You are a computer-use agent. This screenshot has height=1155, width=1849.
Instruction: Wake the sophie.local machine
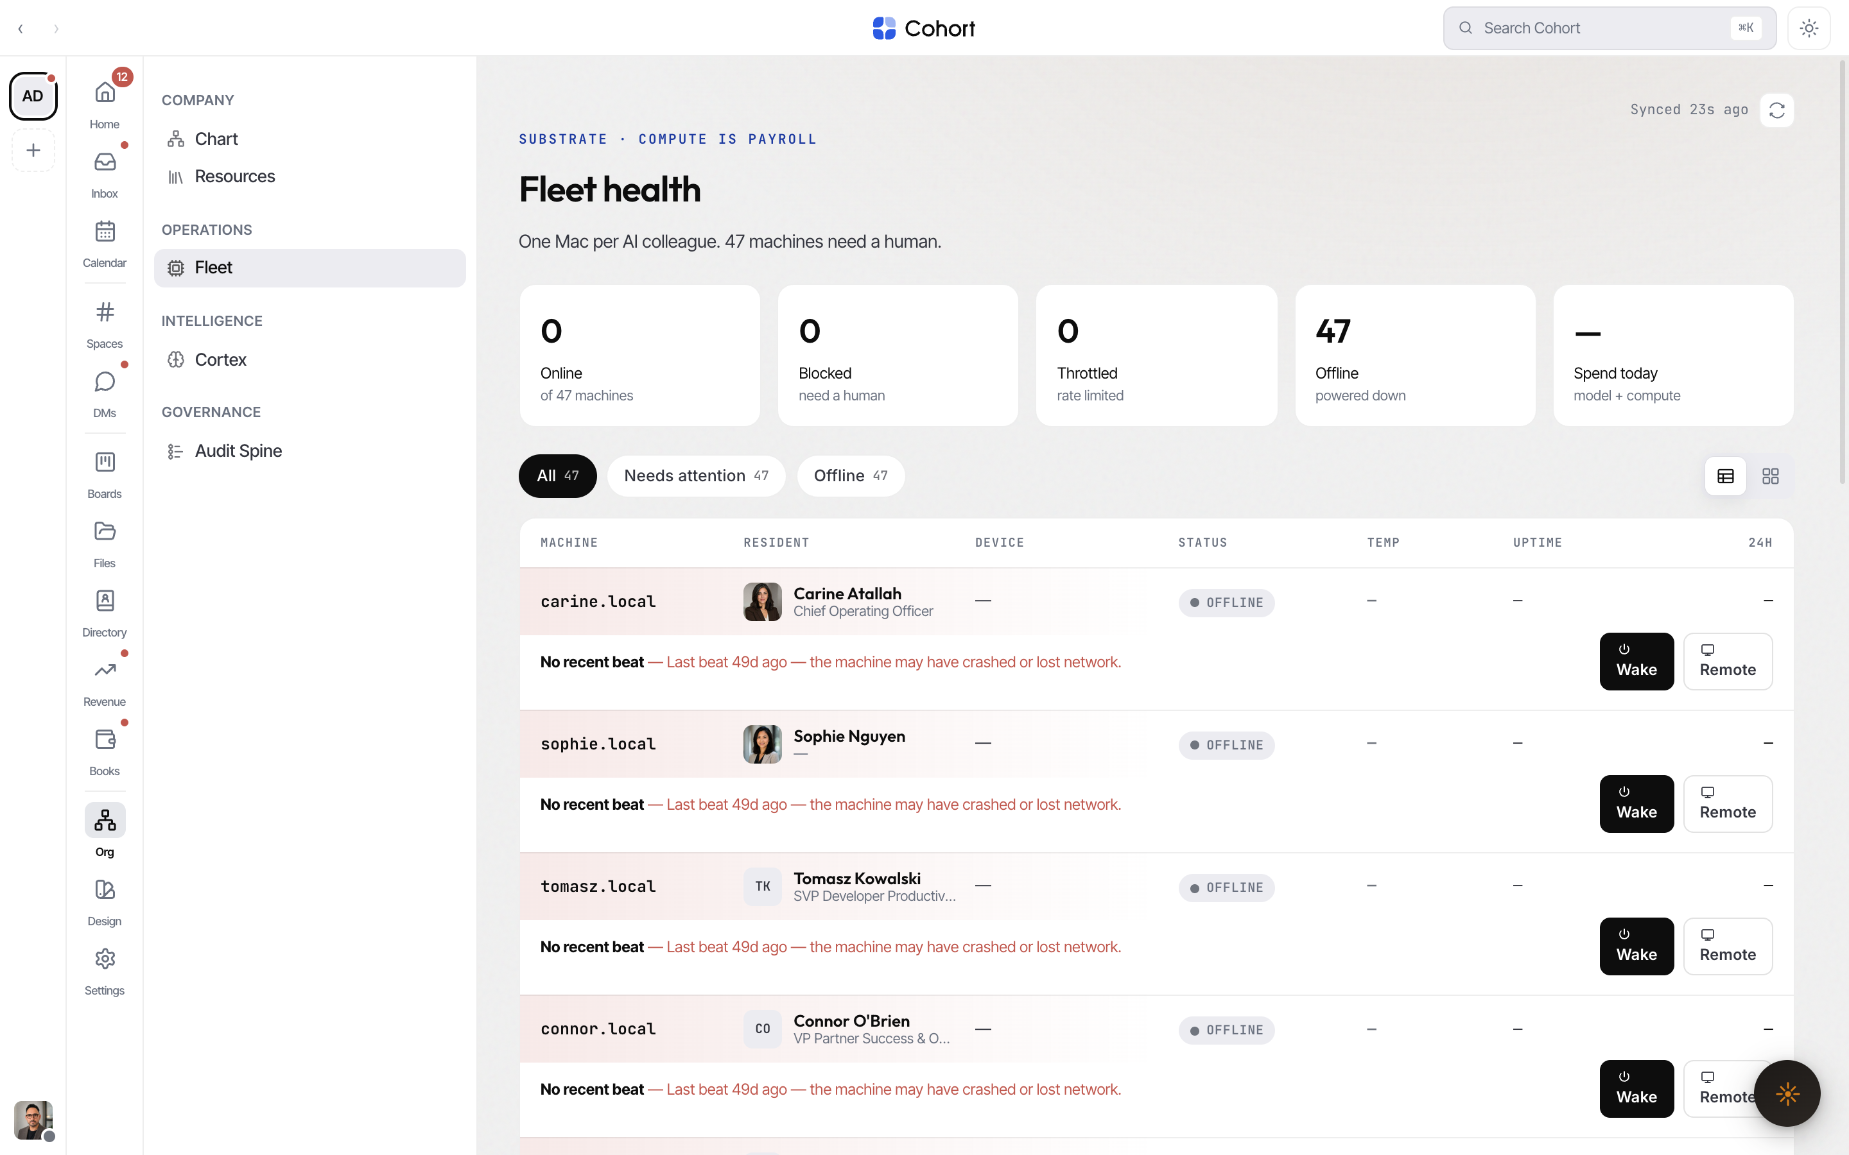click(1636, 805)
